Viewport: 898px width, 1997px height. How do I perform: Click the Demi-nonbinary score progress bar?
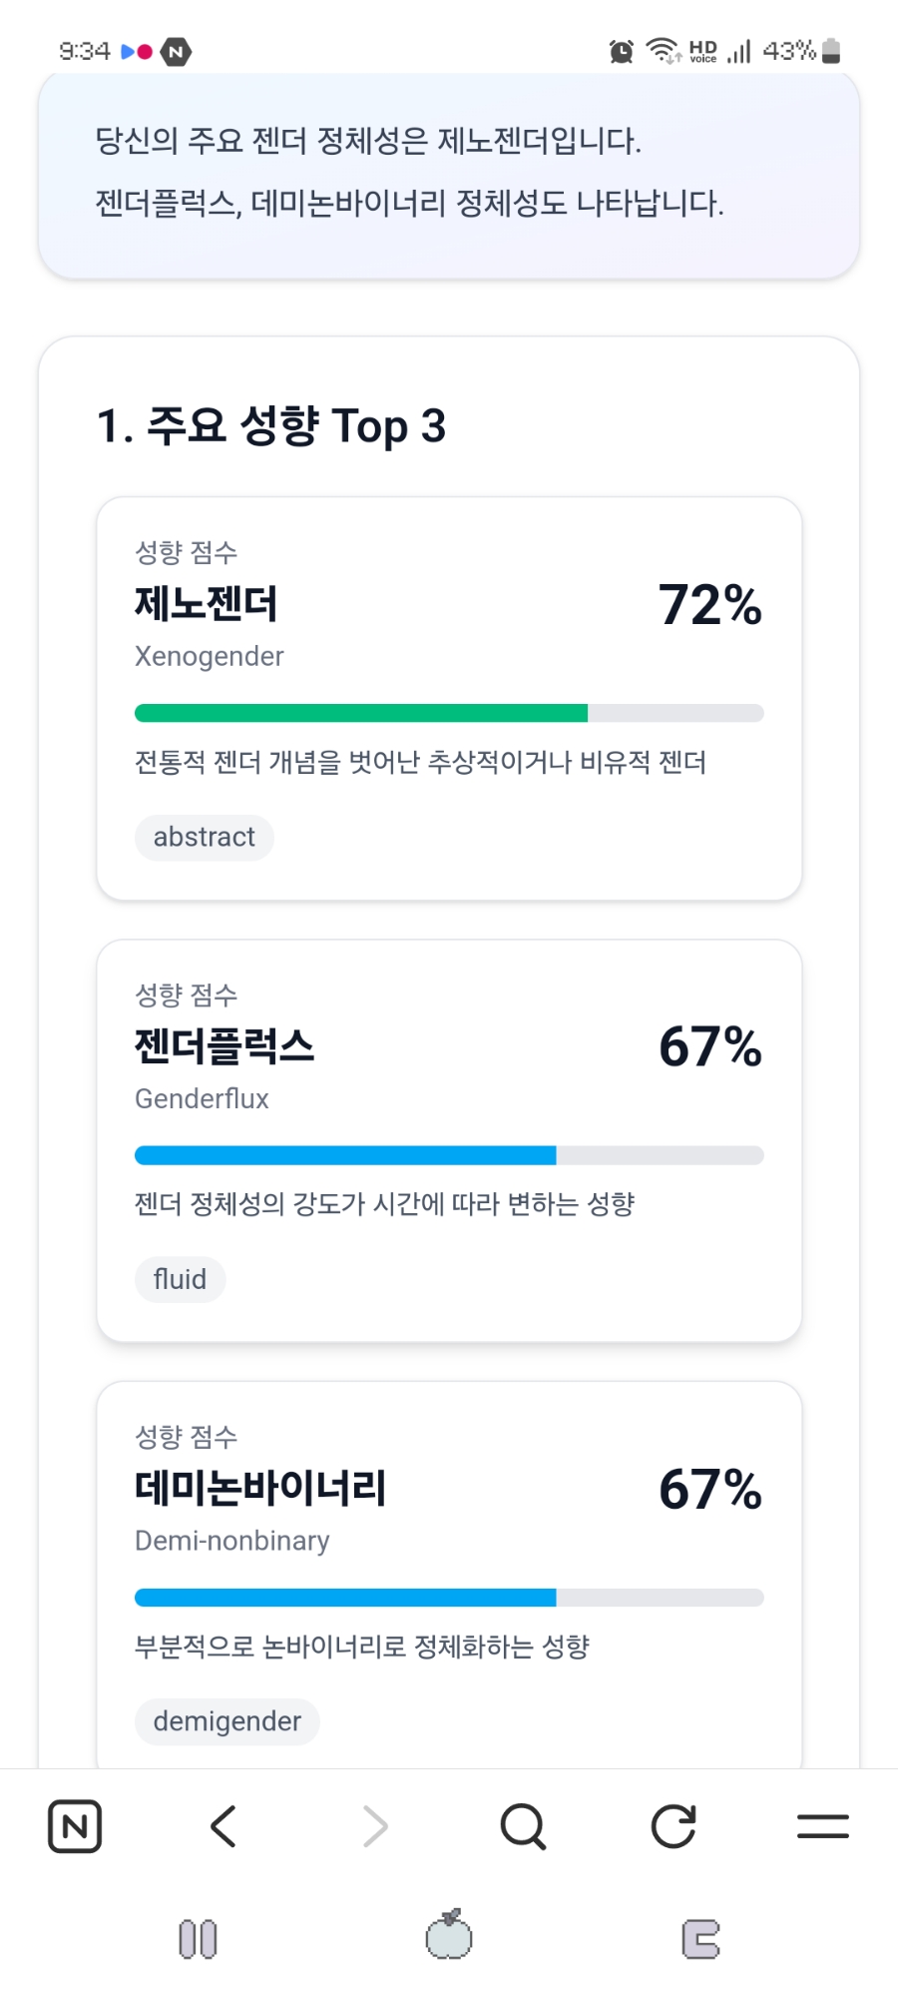click(x=345, y=1598)
